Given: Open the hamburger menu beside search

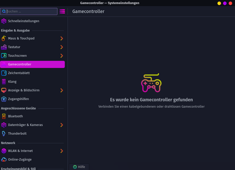Looking at the screenshot, I should [62, 11].
